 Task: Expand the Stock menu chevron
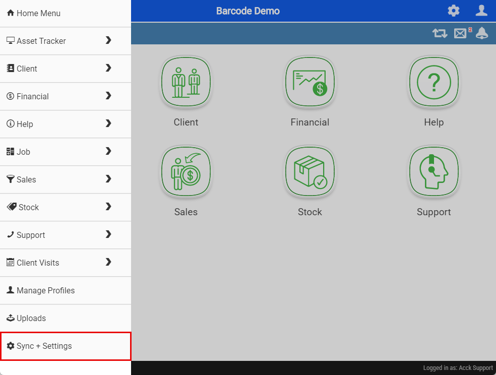click(108, 207)
